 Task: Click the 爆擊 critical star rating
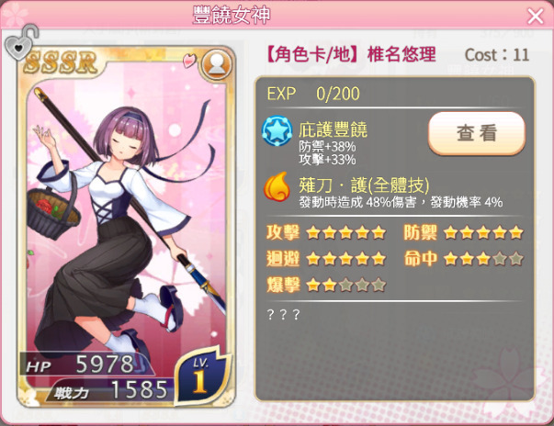click(x=325, y=285)
